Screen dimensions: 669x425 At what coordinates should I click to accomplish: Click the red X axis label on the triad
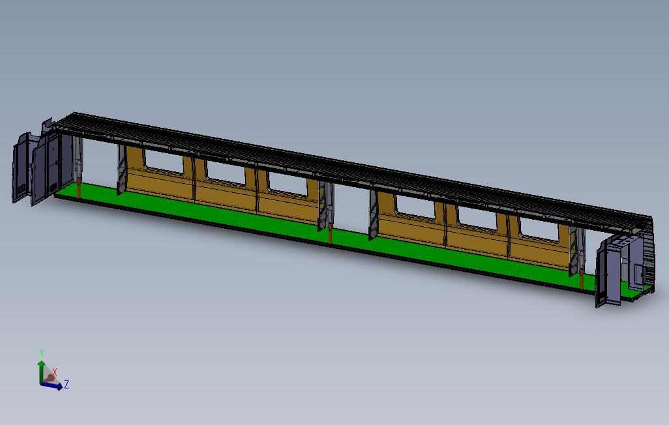point(55,372)
